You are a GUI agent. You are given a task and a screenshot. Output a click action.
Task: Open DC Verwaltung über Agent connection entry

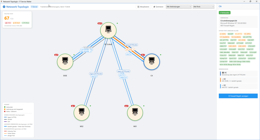[239, 74]
